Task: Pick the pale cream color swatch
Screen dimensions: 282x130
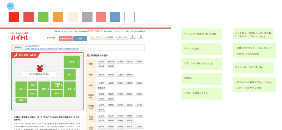Action: [73, 17]
